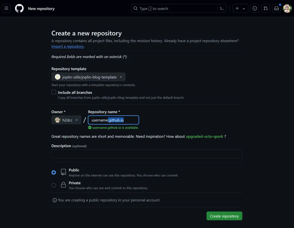
Task: Click the info icon beside the public repository notice
Action: pos(55,200)
